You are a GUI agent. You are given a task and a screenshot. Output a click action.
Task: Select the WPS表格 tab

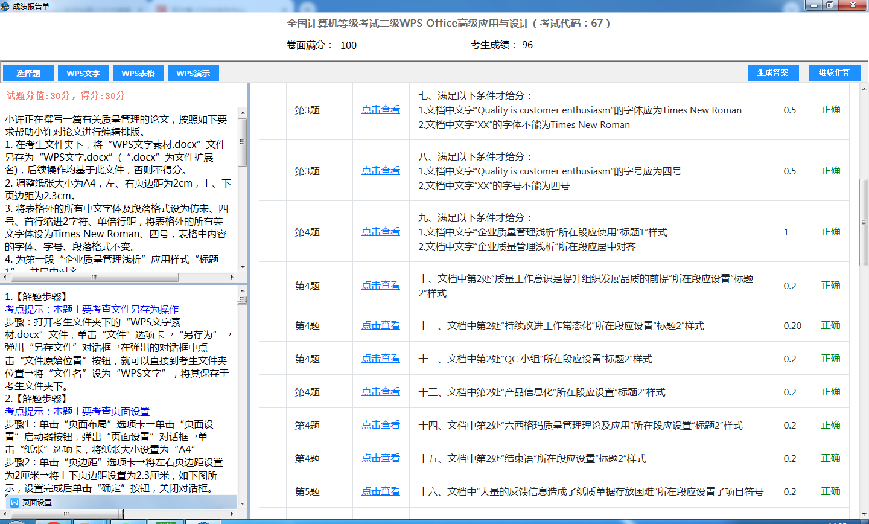[138, 73]
